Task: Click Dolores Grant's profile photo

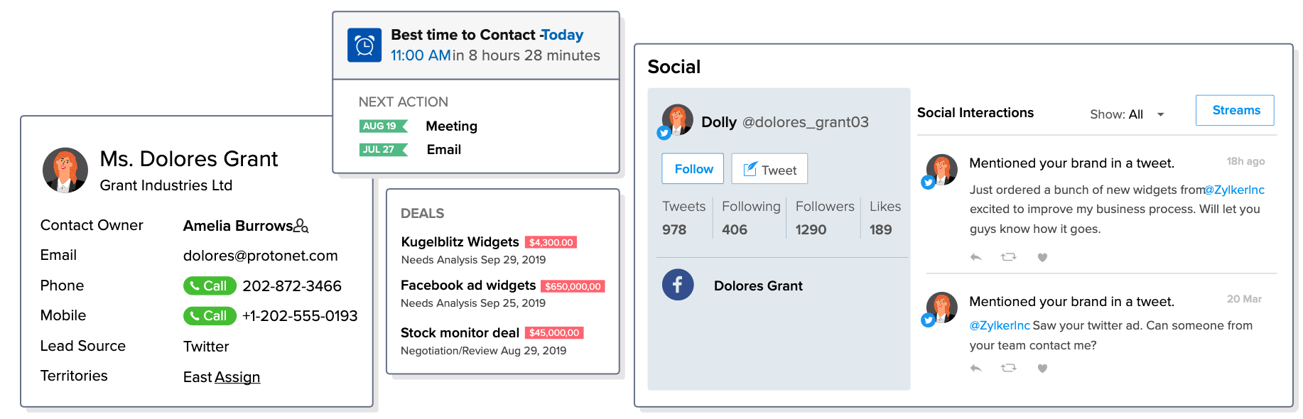Action: tap(65, 170)
